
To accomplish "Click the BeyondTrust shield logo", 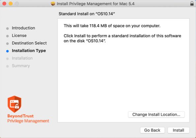I will (14, 104).
